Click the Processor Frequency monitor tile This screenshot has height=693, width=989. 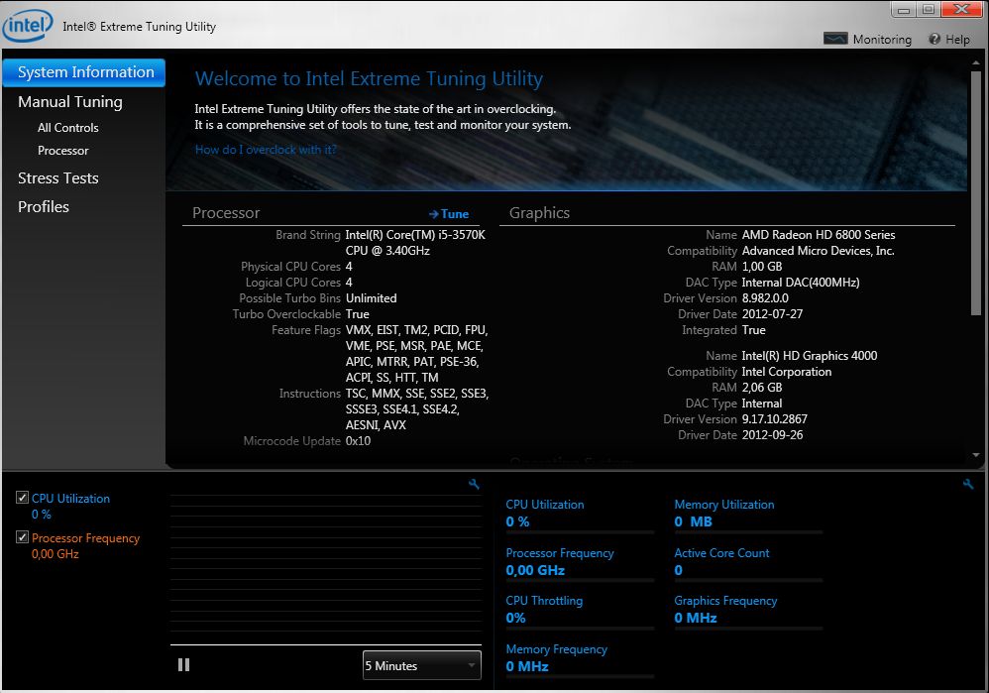579,562
